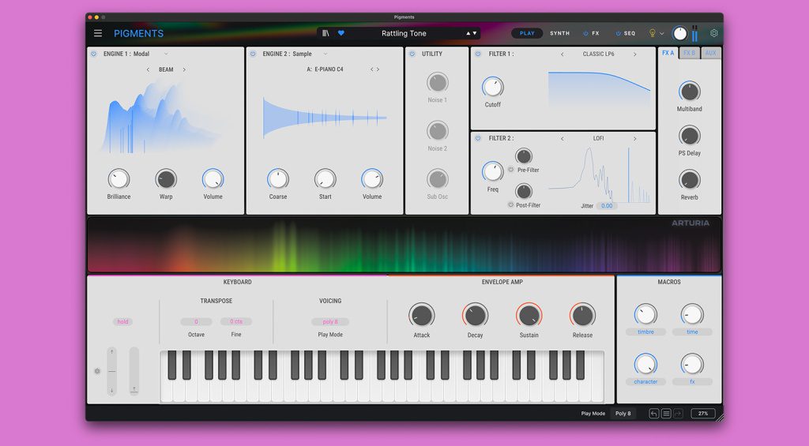809x446 pixels.
Task: Open the Octave transpose value field
Action: (x=196, y=322)
